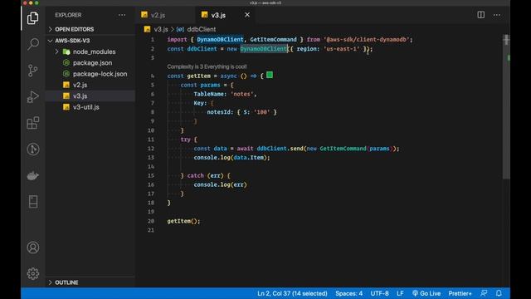Click the Complexity is 3 code lens

pos(207,66)
